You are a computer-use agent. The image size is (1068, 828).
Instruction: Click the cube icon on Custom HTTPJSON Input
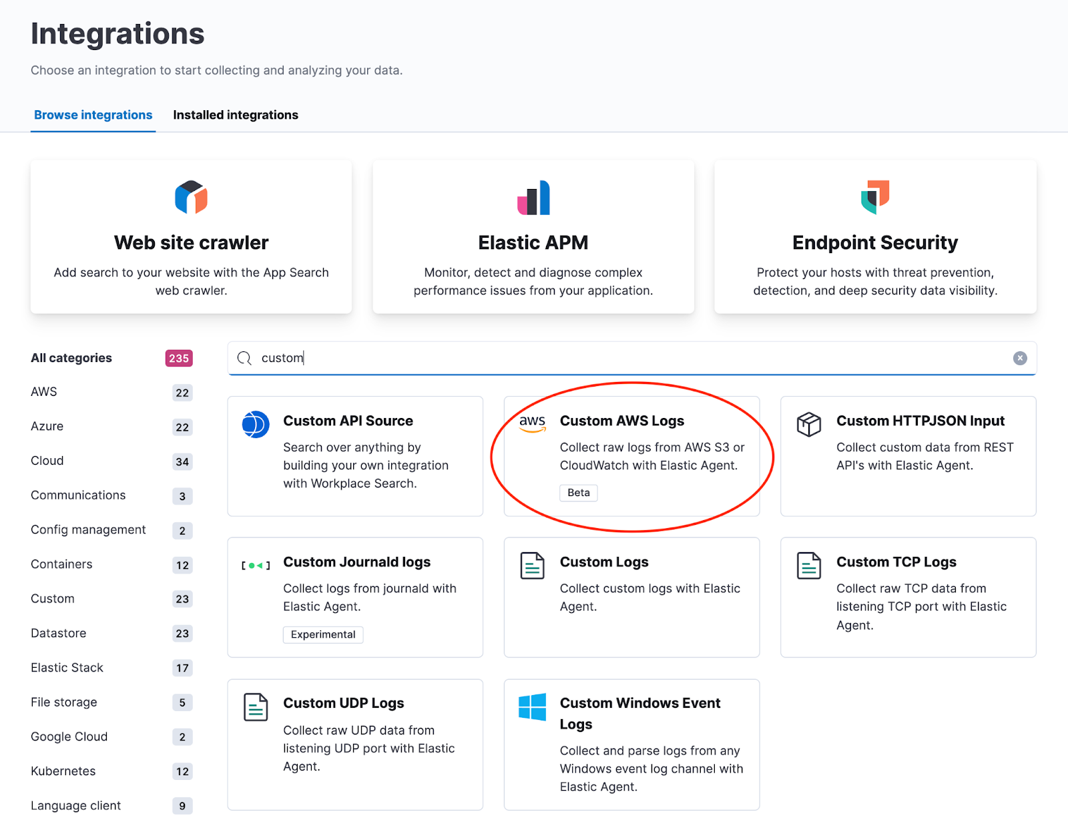tap(808, 423)
